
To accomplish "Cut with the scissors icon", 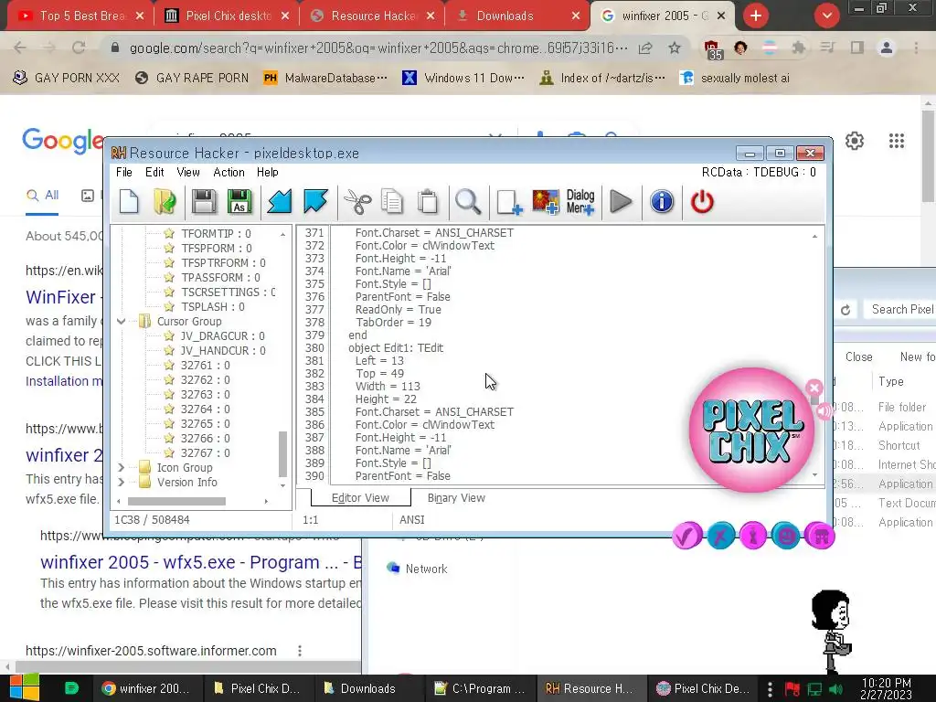I will 357,202.
